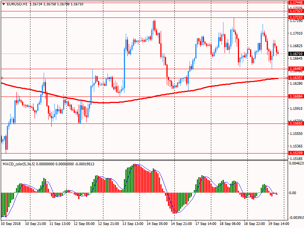Viewport: 304px width, 228px height.
Task: Click the 10 Sep 2018 date label
Action: coord(11,224)
